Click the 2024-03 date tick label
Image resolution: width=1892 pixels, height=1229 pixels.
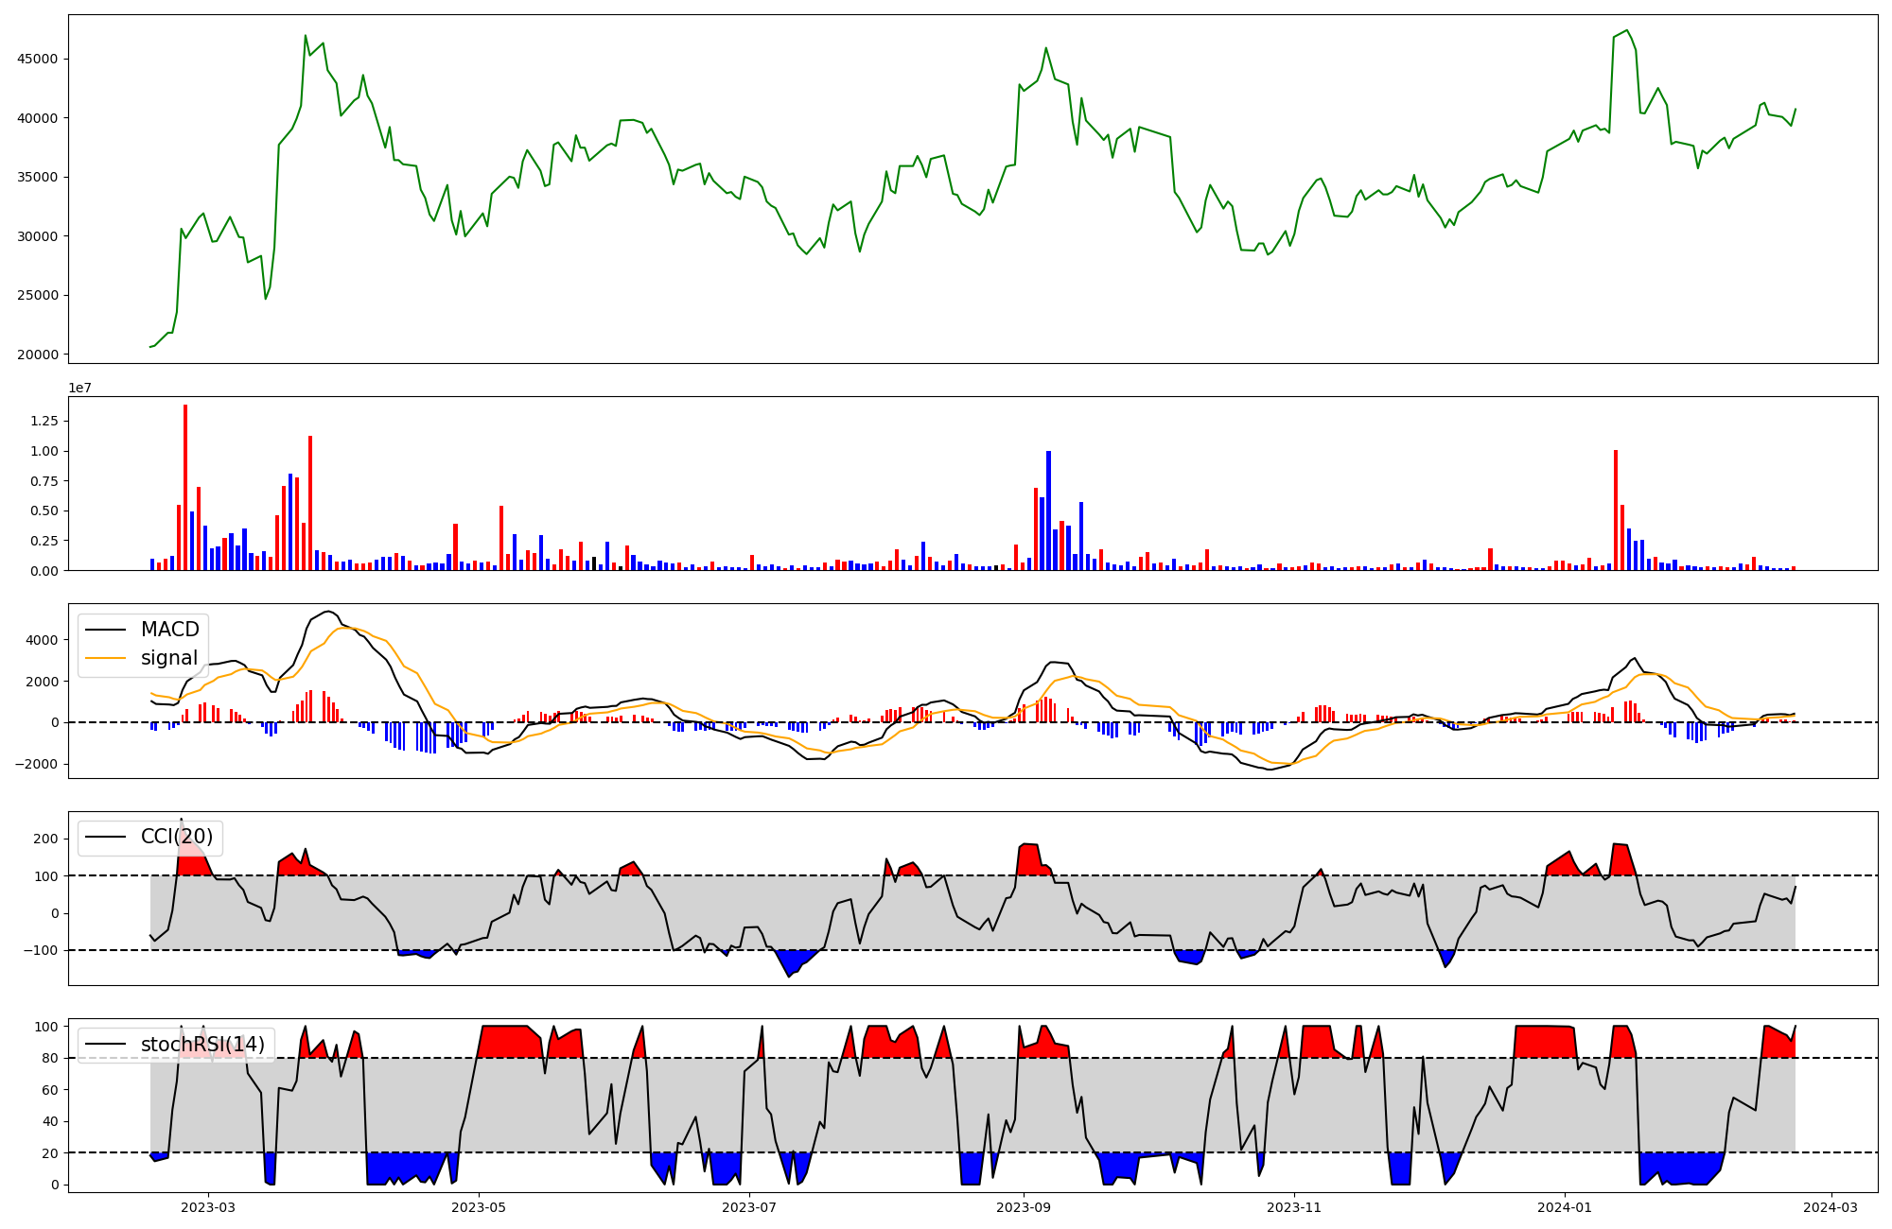point(1831,1207)
